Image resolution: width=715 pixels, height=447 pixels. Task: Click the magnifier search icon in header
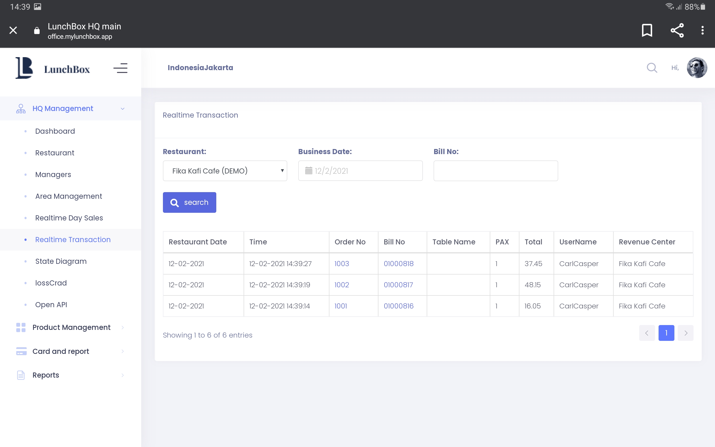coord(652,68)
